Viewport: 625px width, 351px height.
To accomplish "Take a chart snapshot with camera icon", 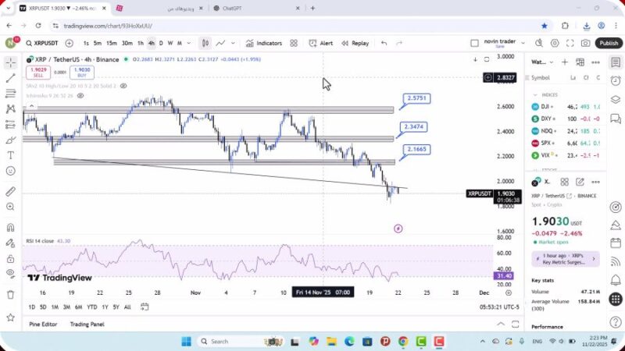I will [586, 43].
